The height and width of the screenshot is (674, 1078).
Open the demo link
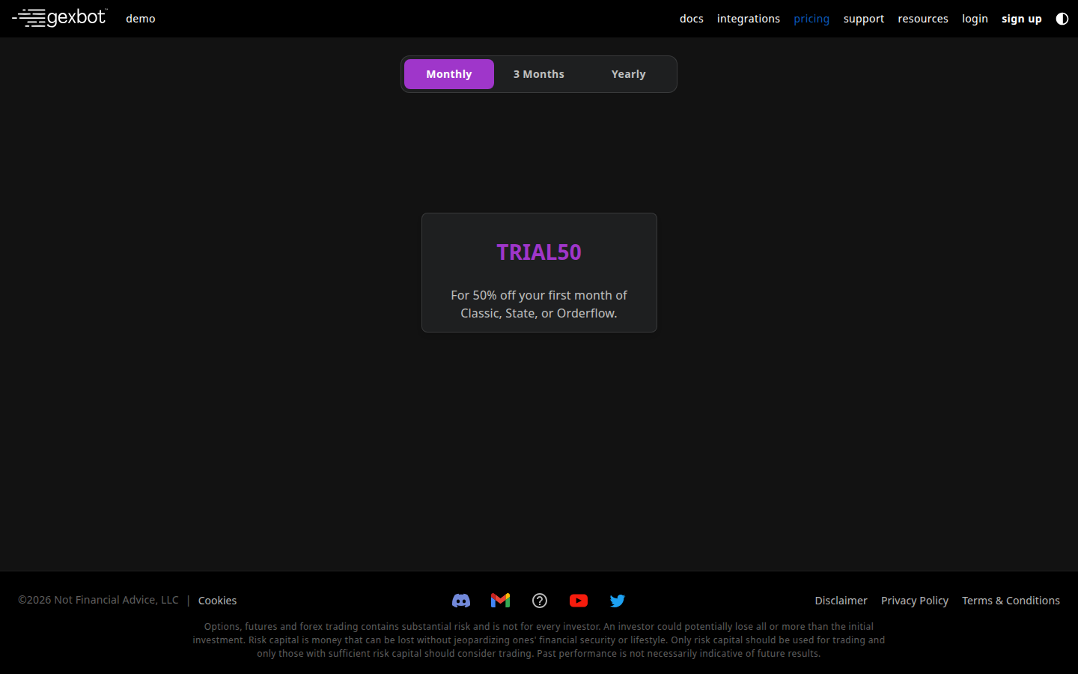pyautogui.click(x=141, y=19)
